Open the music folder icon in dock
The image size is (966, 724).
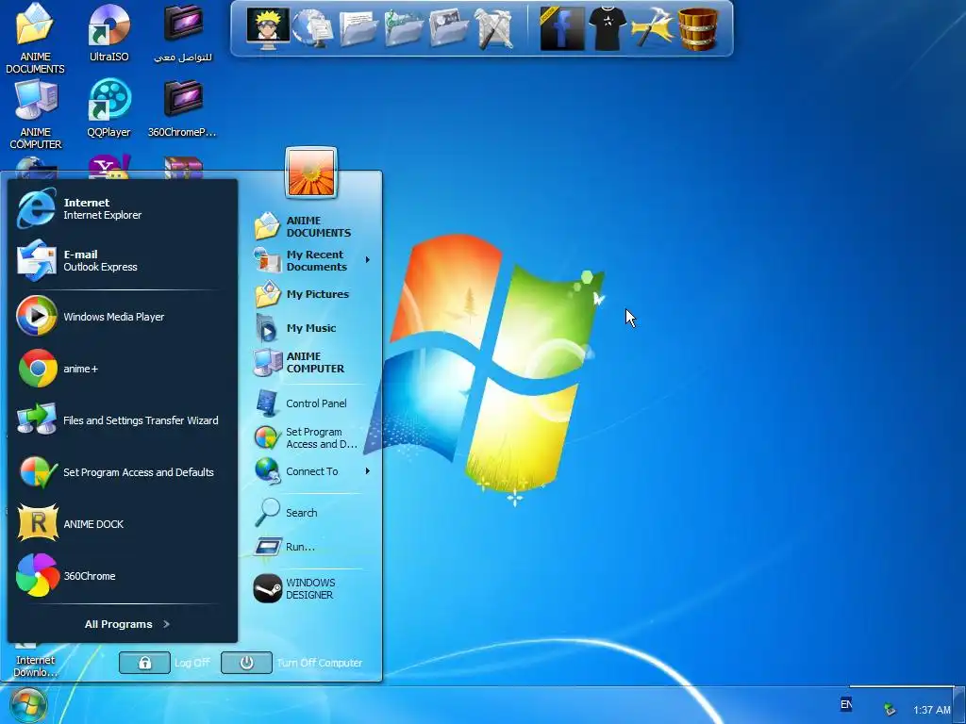click(x=403, y=28)
